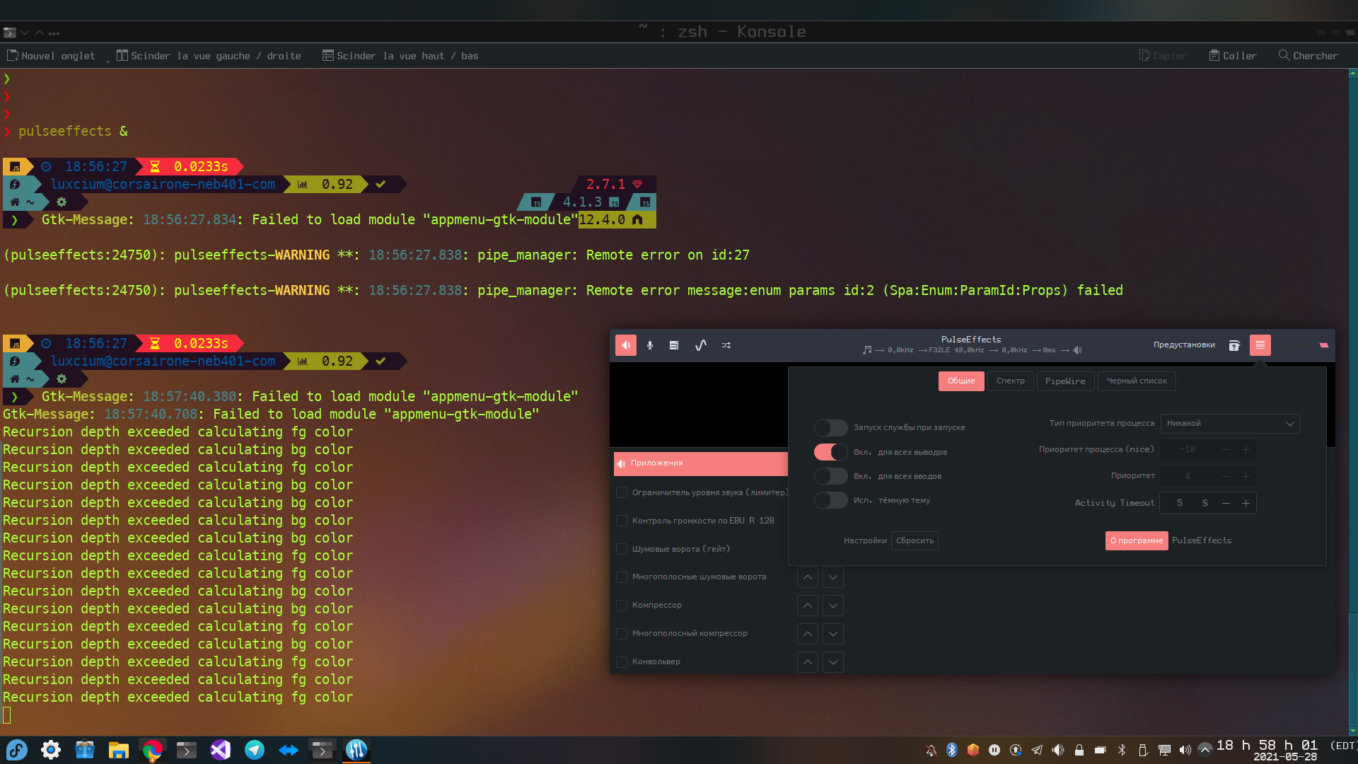
Task: Click the test signals icon in PulseEffects toolbar
Action: tap(726, 345)
